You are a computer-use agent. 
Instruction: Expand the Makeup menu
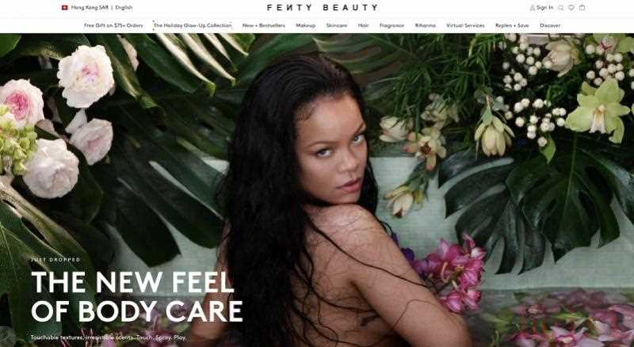(x=306, y=25)
